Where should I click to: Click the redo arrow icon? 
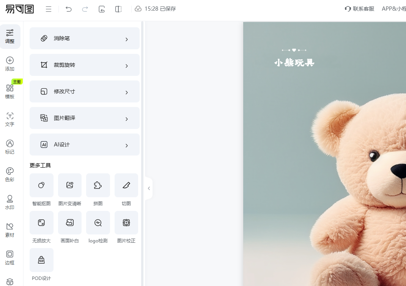click(x=85, y=9)
